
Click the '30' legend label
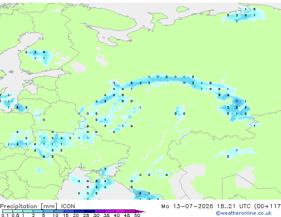96,215
